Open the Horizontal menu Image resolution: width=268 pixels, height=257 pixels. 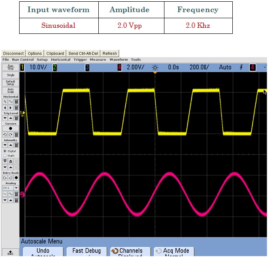click(x=60, y=59)
